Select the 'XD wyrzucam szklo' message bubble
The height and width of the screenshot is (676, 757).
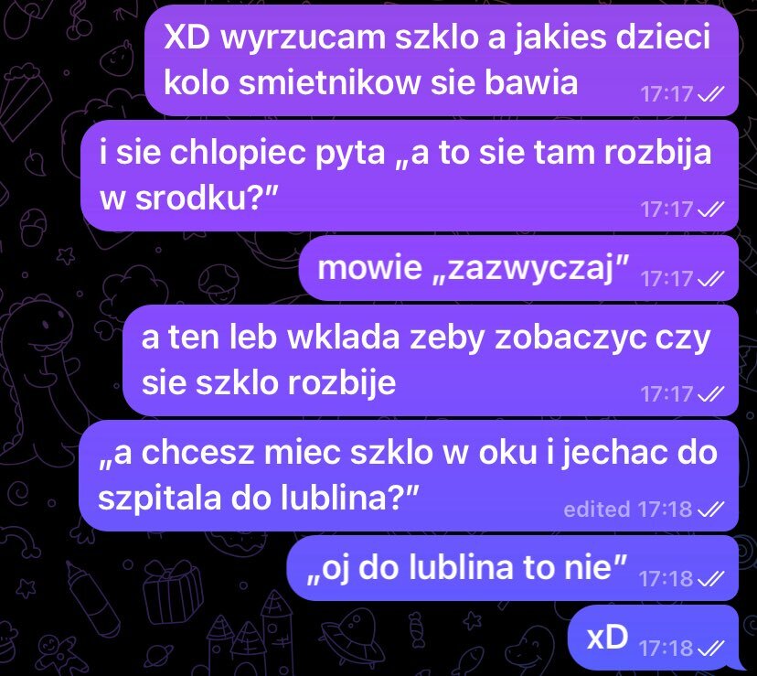coord(442,60)
